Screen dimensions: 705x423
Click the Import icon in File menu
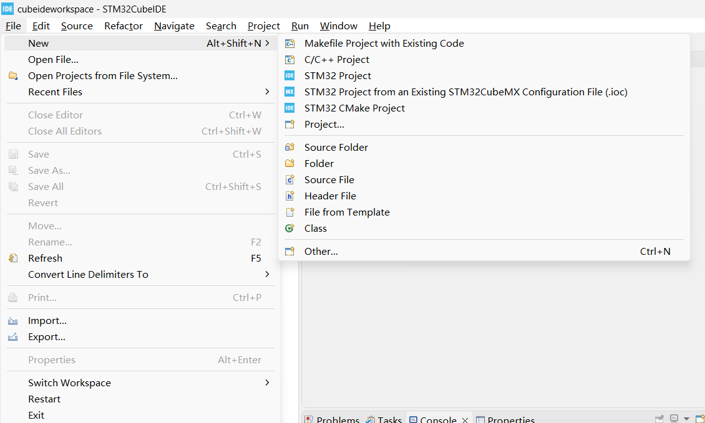(13, 321)
